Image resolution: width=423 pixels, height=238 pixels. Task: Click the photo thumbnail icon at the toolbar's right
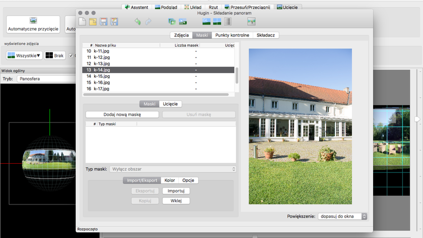pyautogui.click(x=252, y=21)
